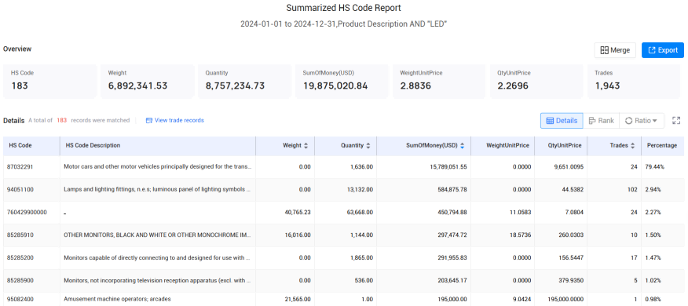
Task: Click Monitors capable of directly connecting description
Action: click(158, 258)
